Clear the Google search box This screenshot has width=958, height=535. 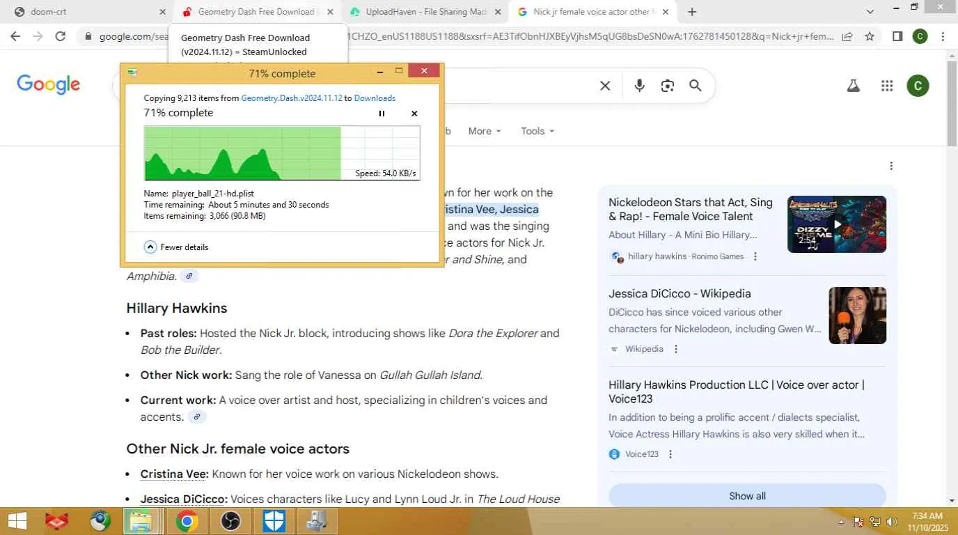[605, 86]
